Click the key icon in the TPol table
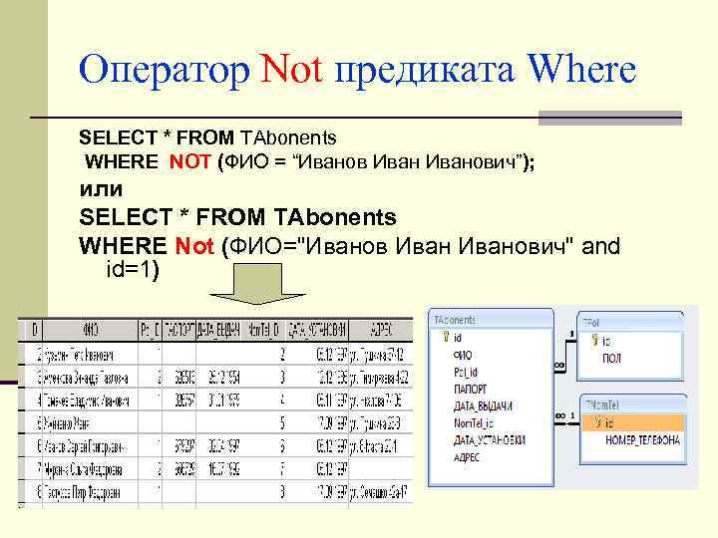The height and width of the screenshot is (538, 718). tap(594, 340)
